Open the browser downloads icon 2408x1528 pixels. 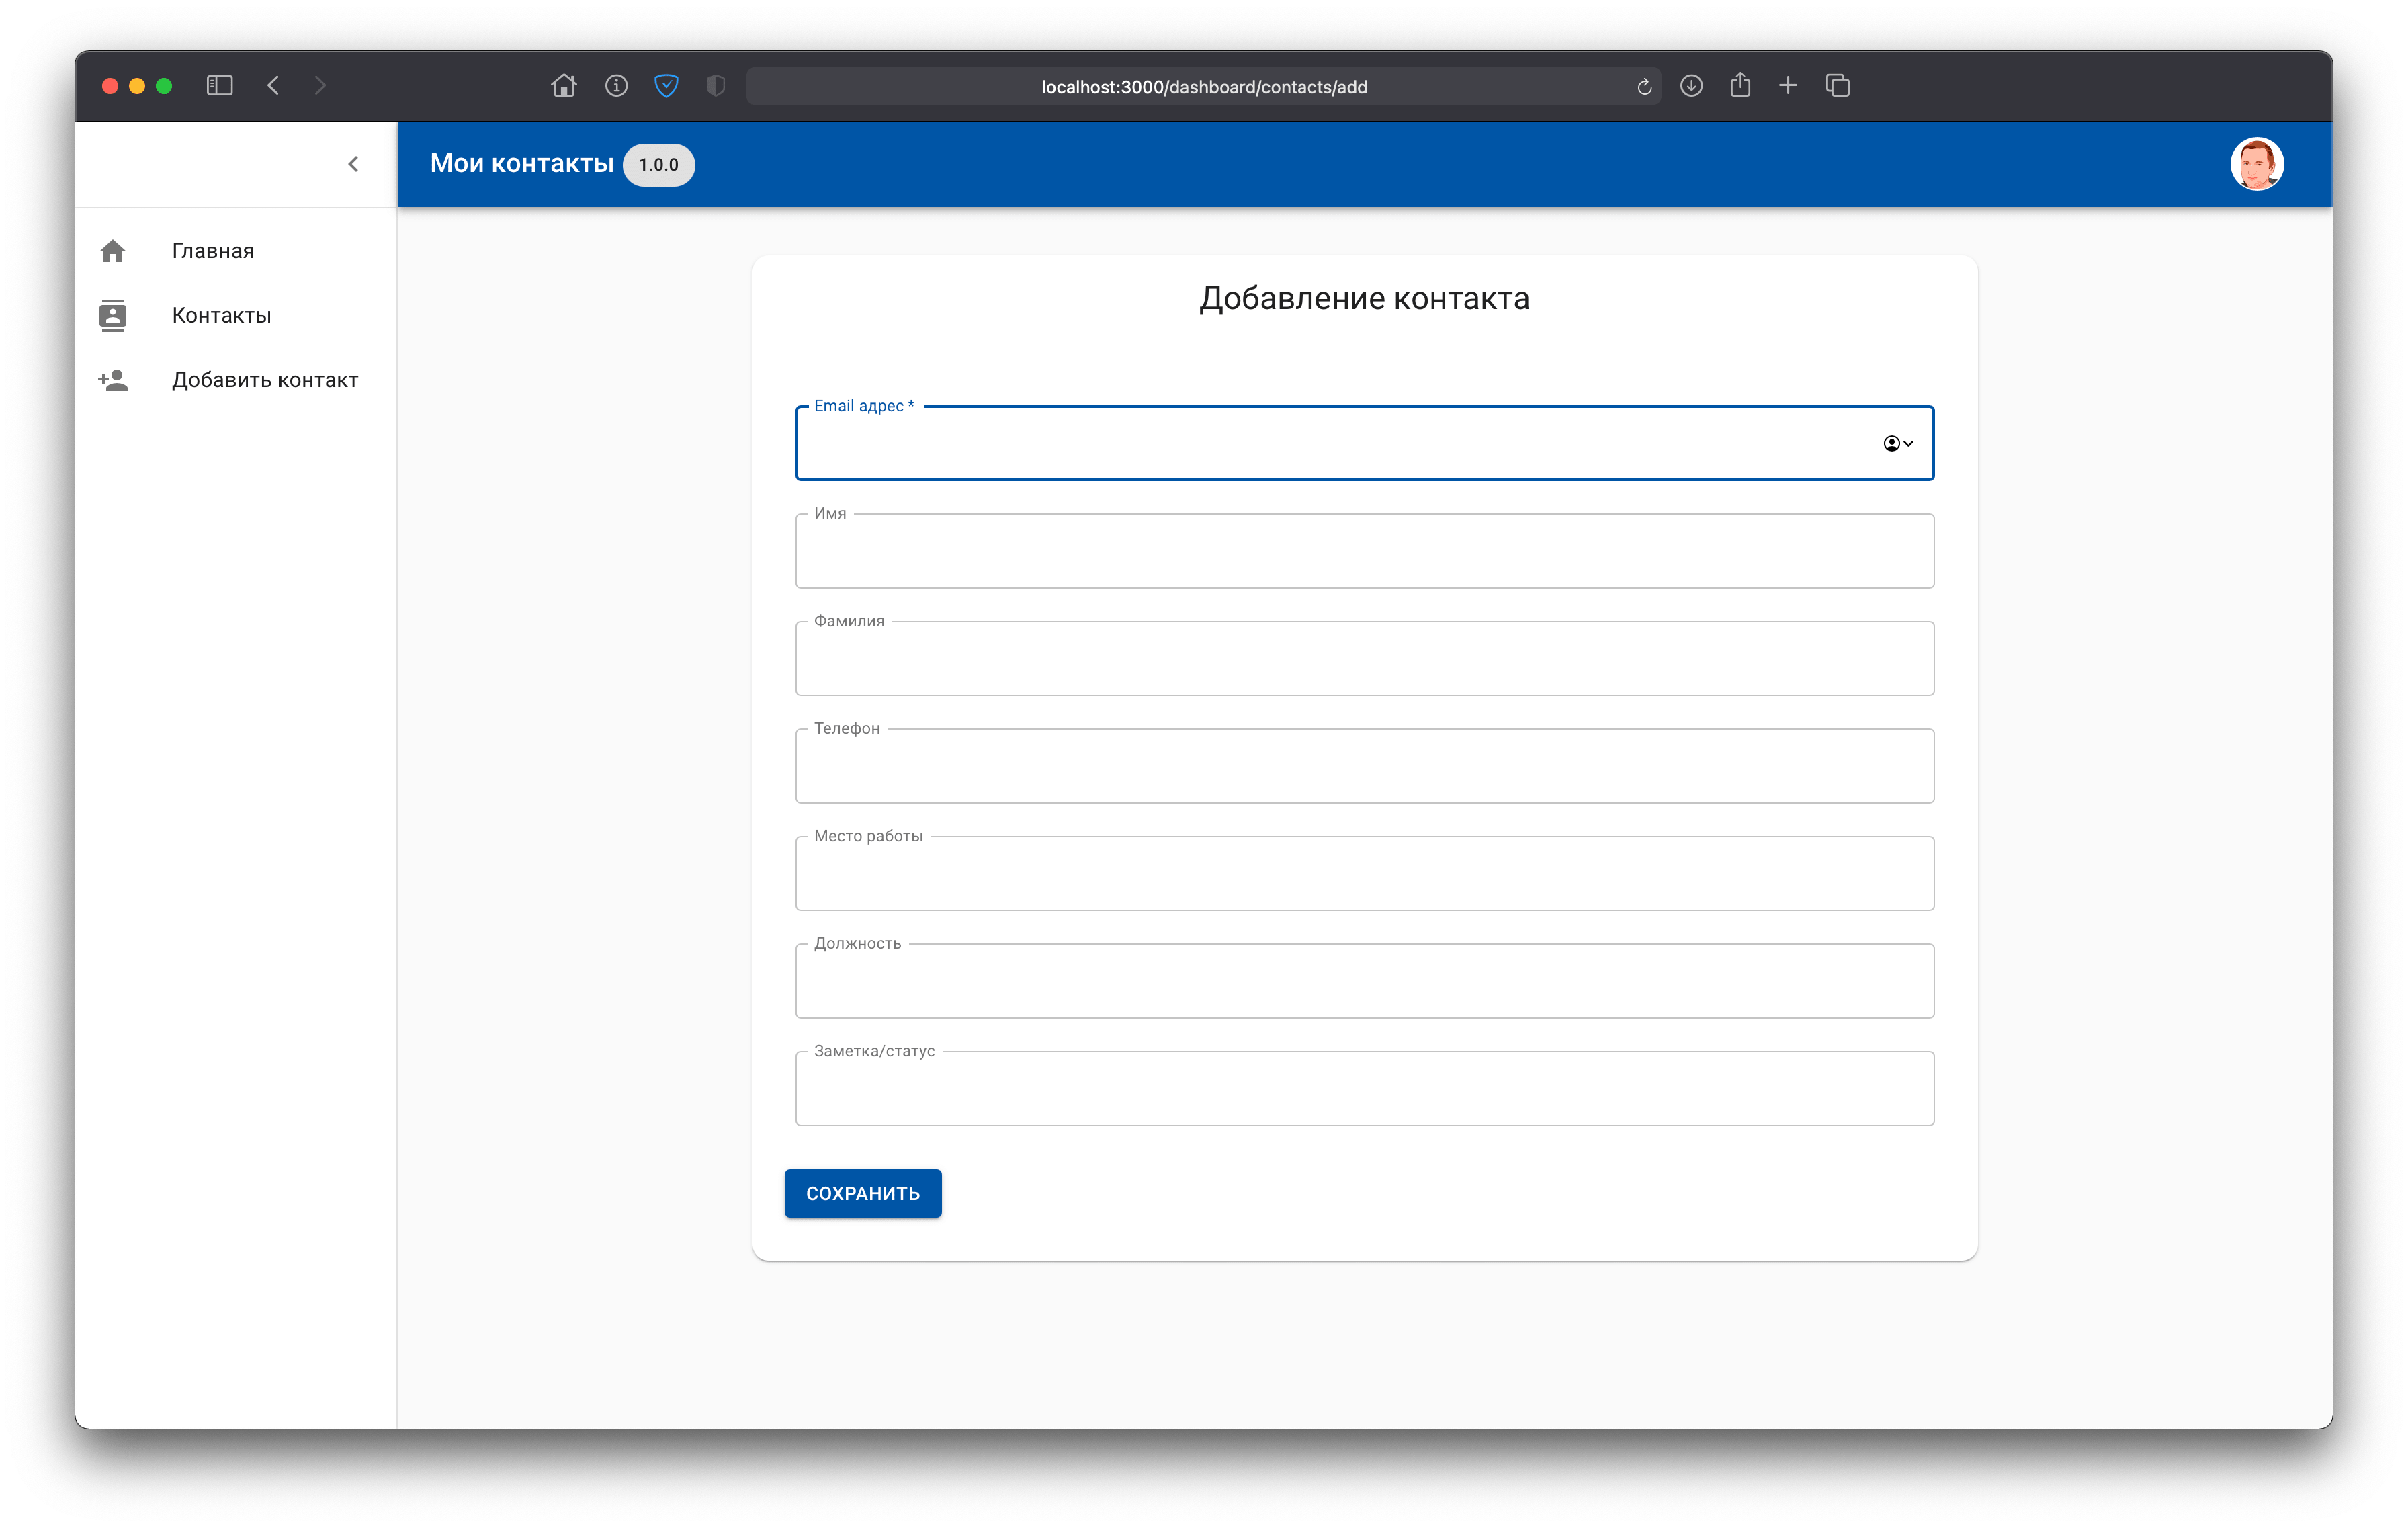point(1691,86)
